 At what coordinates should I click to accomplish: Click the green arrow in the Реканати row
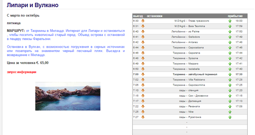[x=230, y=106]
